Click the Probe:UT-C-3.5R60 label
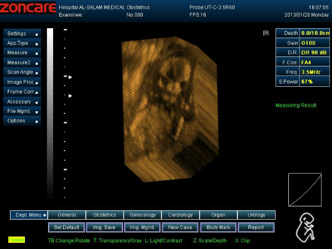The height and width of the screenshot is (249, 332). click(x=212, y=8)
